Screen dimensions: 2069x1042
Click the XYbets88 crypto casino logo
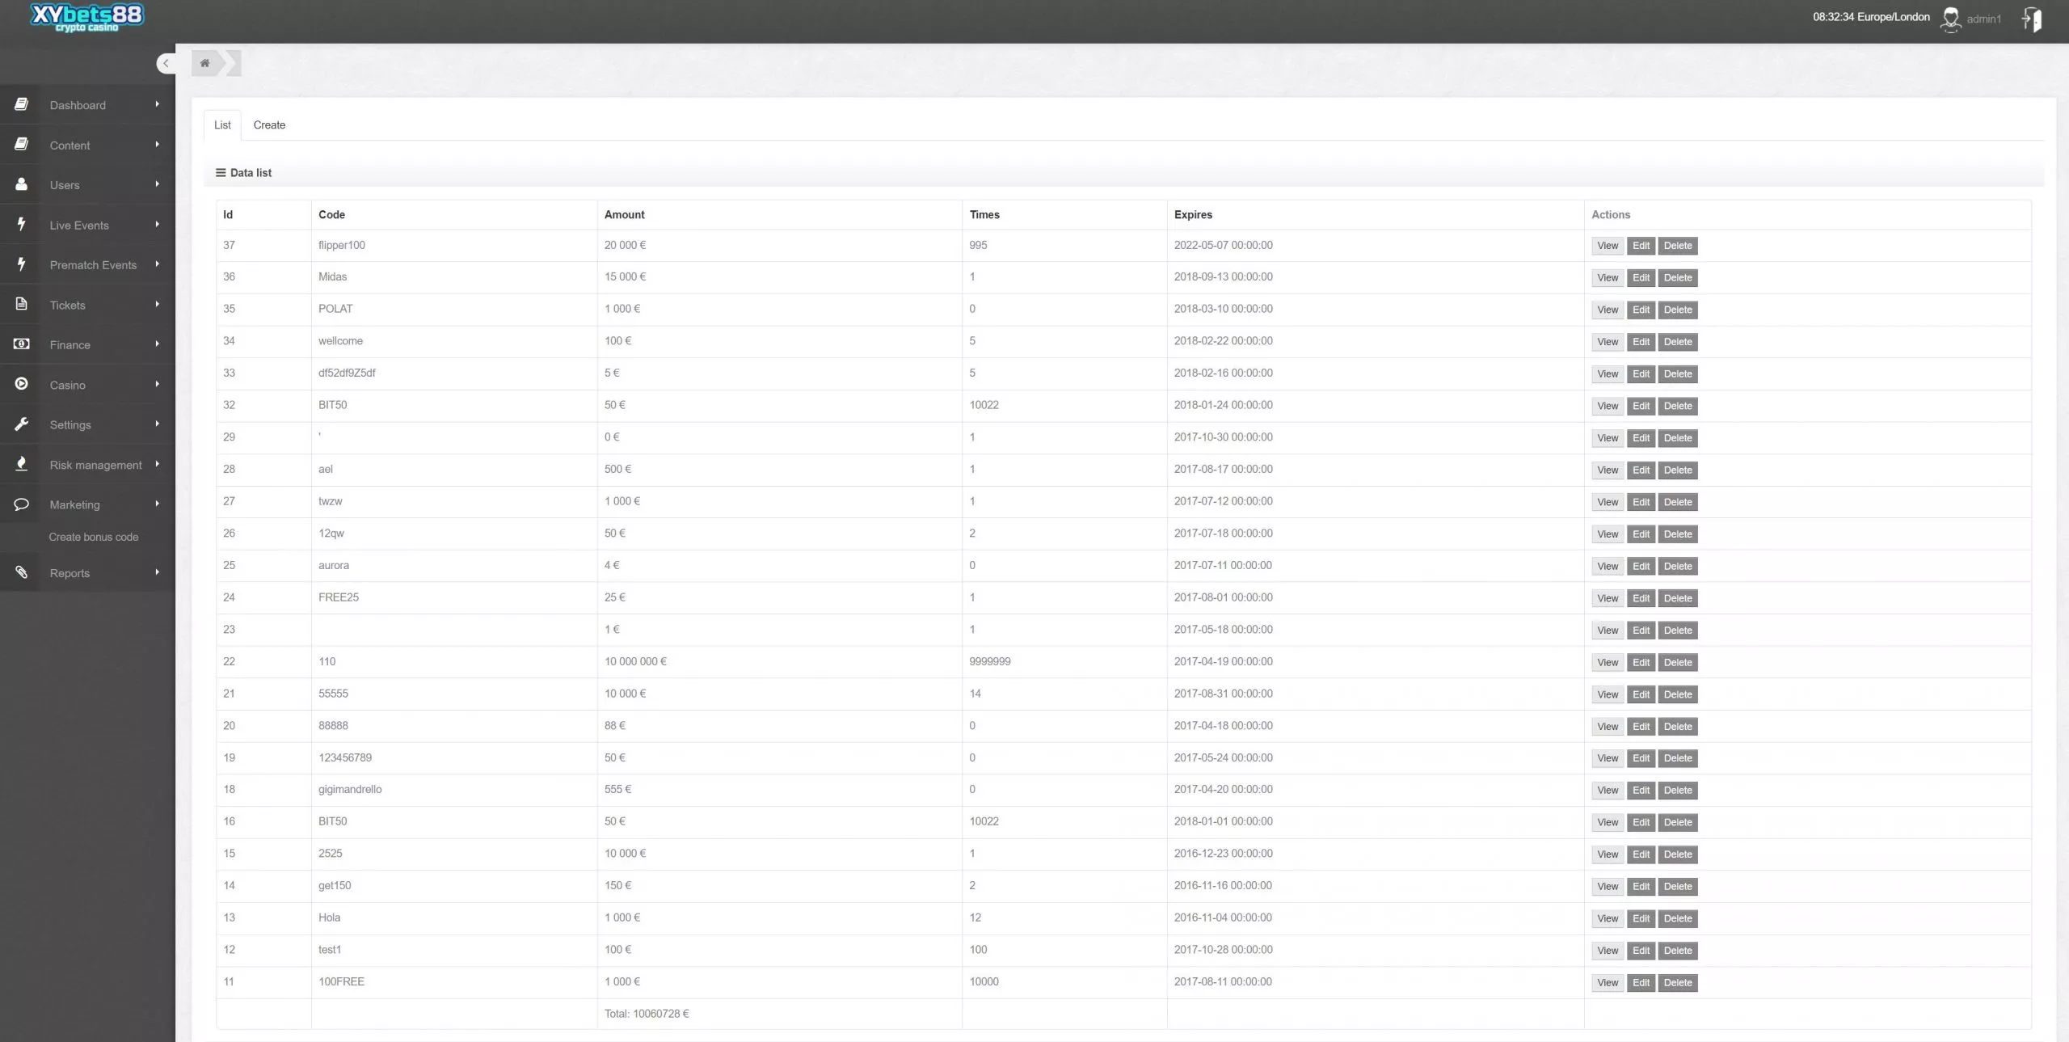point(86,17)
